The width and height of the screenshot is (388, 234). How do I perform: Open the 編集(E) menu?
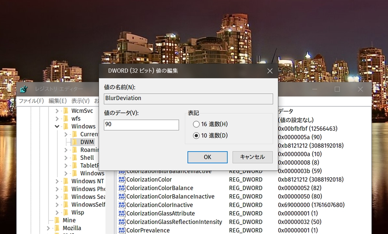point(58,101)
